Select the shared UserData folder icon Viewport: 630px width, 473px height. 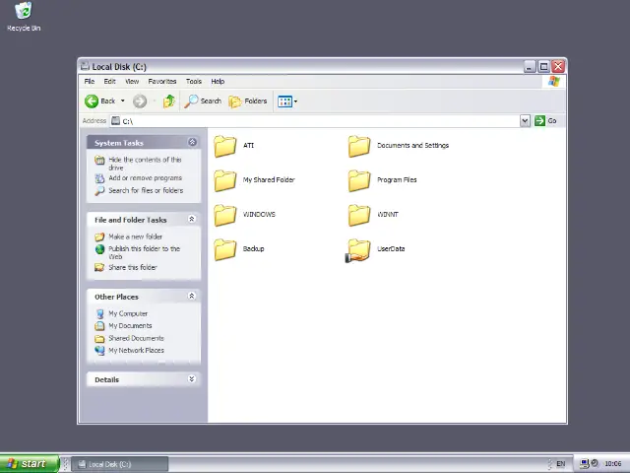tap(358, 250)
